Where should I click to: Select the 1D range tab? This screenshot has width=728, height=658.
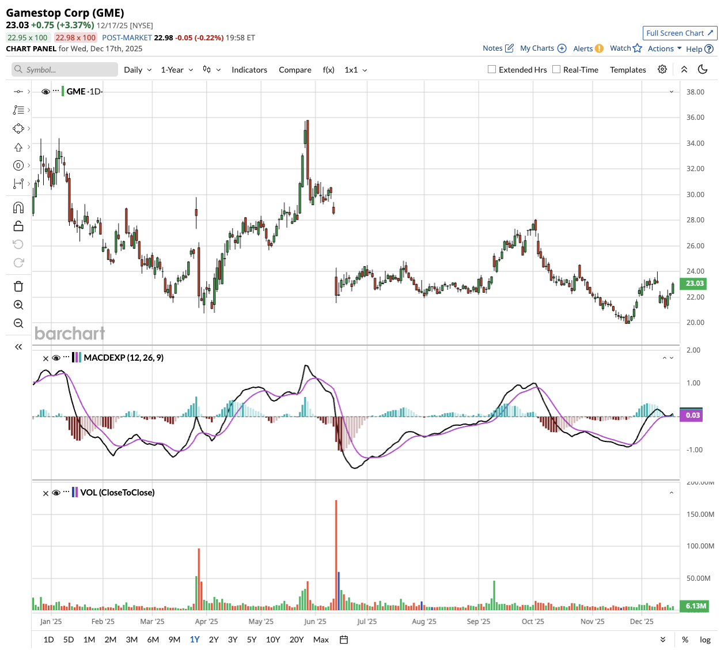(48, 640)
